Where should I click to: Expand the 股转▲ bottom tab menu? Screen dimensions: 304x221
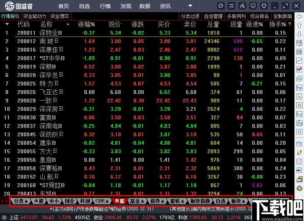(177, 201)
